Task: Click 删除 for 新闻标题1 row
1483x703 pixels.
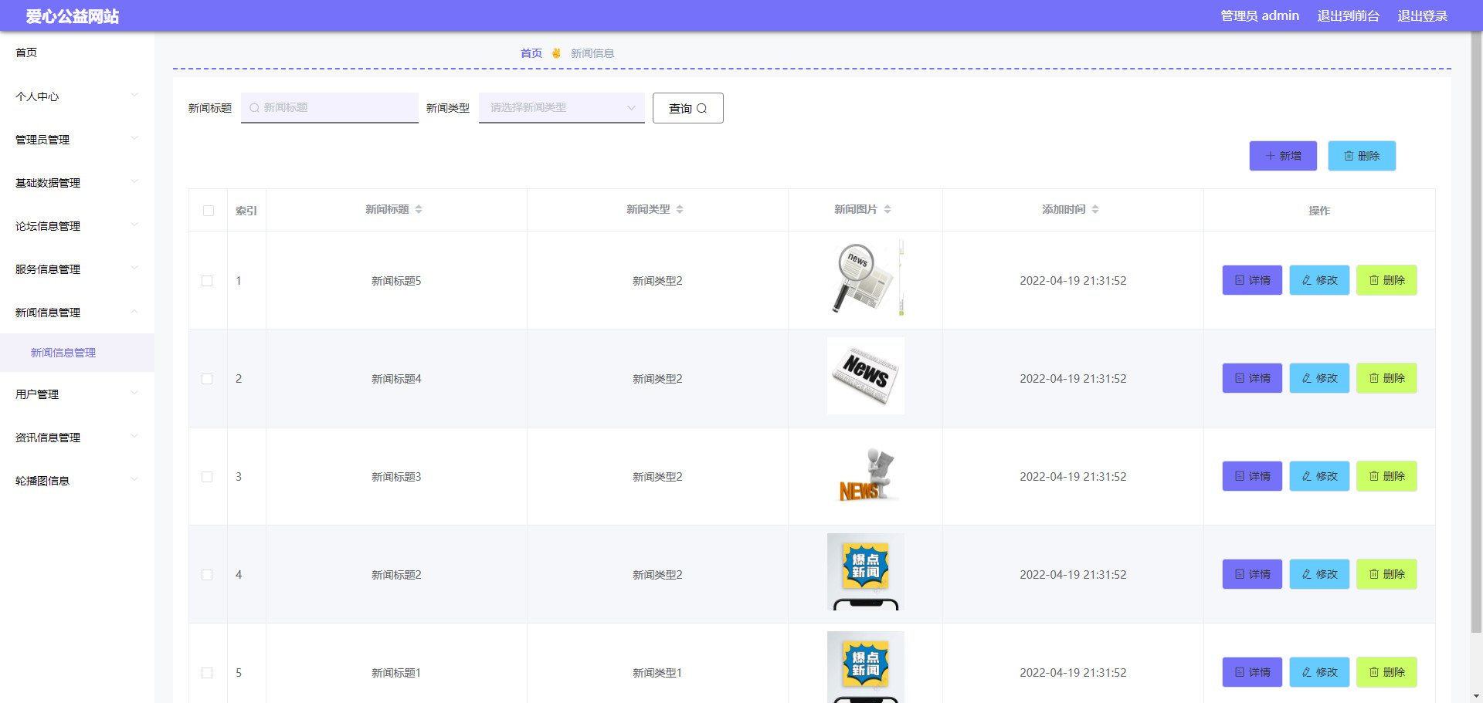Action: [x=1386, y=672]
